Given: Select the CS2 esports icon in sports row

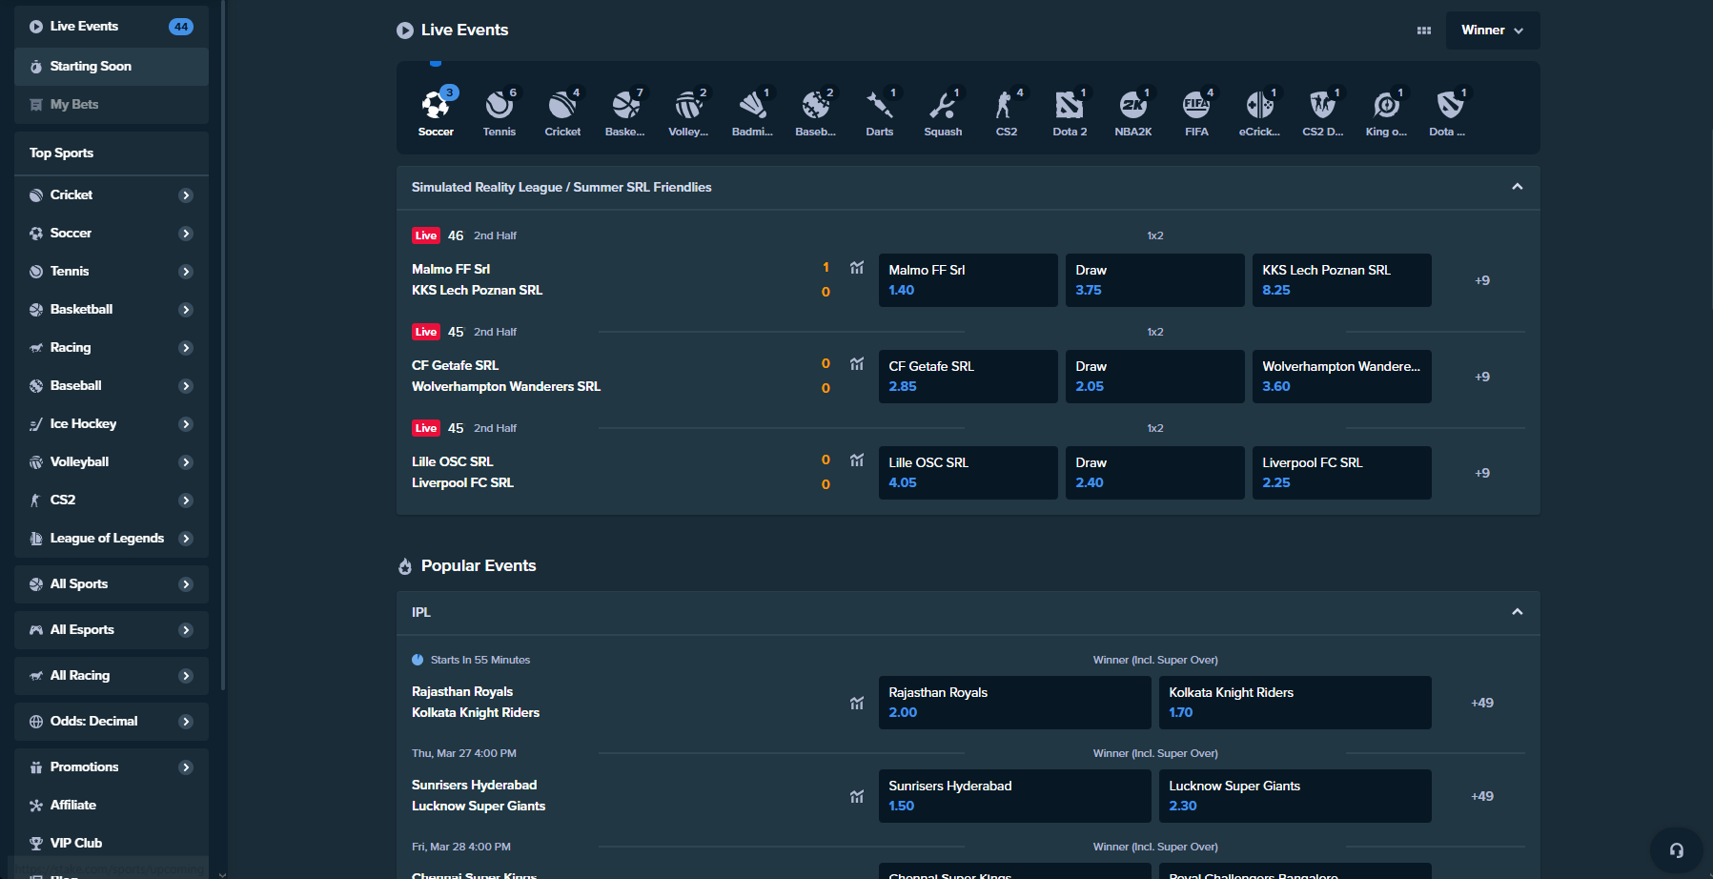Looking at the screenshot, I should (x=1007, y=112).
